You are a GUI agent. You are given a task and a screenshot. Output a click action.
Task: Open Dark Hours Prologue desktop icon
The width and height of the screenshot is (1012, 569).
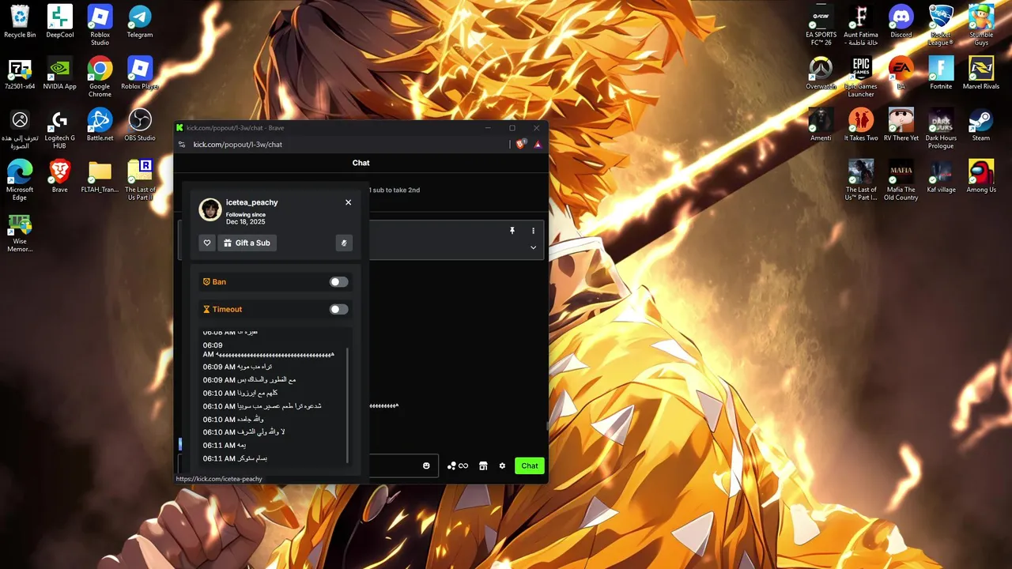tap(941, 129)
